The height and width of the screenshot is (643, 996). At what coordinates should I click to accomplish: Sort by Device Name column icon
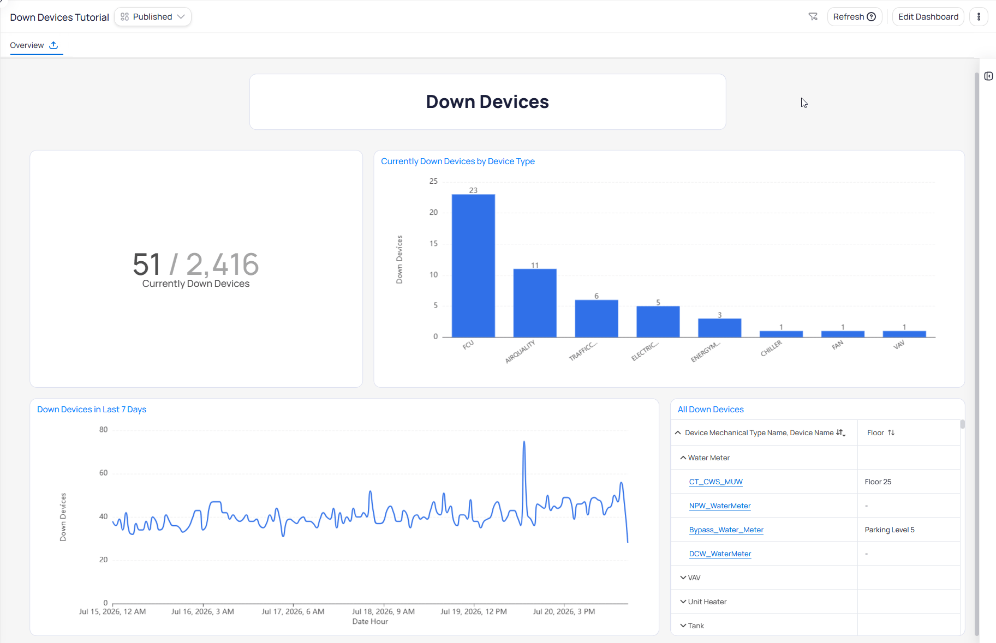(x=840, y=432)
